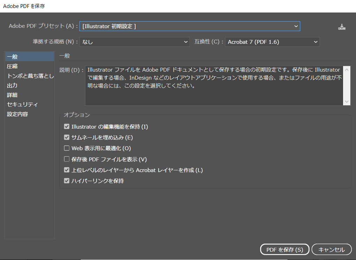Uncheck サムネールを埋め込み option

click(x=67, y=137)
